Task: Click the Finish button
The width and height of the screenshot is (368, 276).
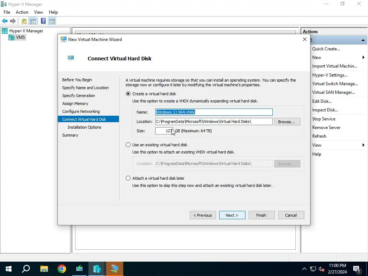Action: [x=262, y=215]
